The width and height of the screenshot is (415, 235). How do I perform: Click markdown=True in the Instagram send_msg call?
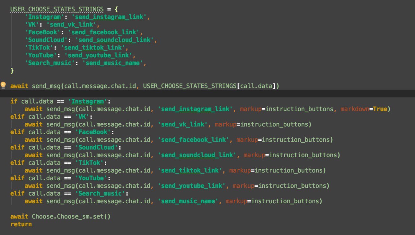364,109
